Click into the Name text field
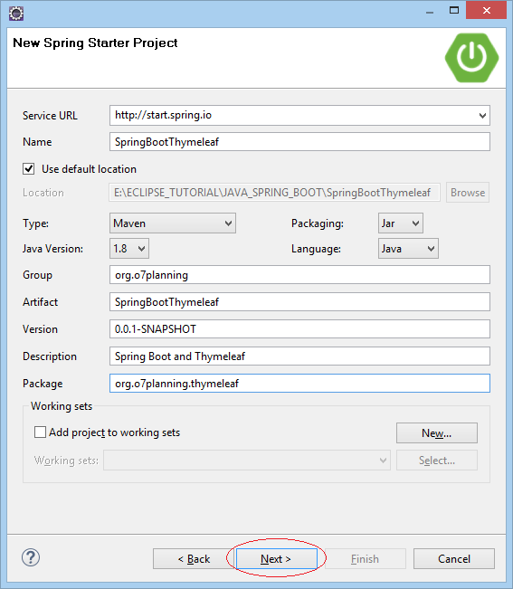This screenshot has width=513, height=589. [x=299, y=142]
